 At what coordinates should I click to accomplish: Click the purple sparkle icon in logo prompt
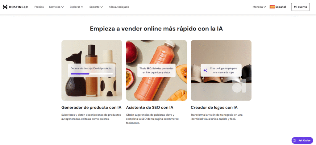point(205,70)
